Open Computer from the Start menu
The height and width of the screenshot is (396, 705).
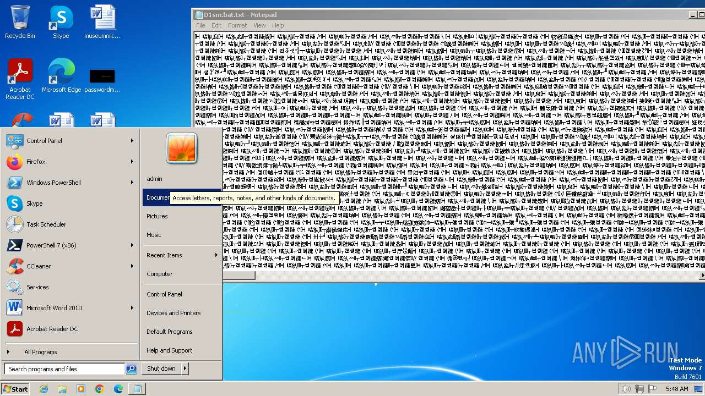click(x=182, y=274)
